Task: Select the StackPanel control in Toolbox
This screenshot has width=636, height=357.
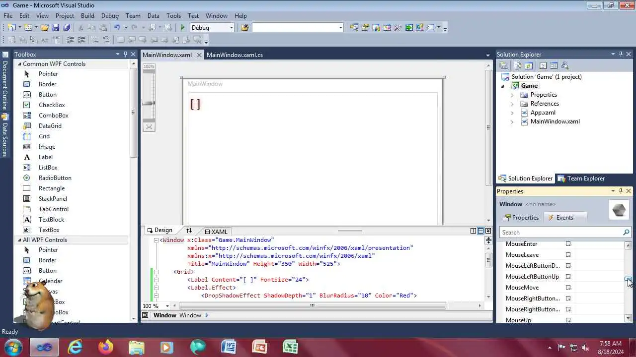Action: click(x=53, y=199)
